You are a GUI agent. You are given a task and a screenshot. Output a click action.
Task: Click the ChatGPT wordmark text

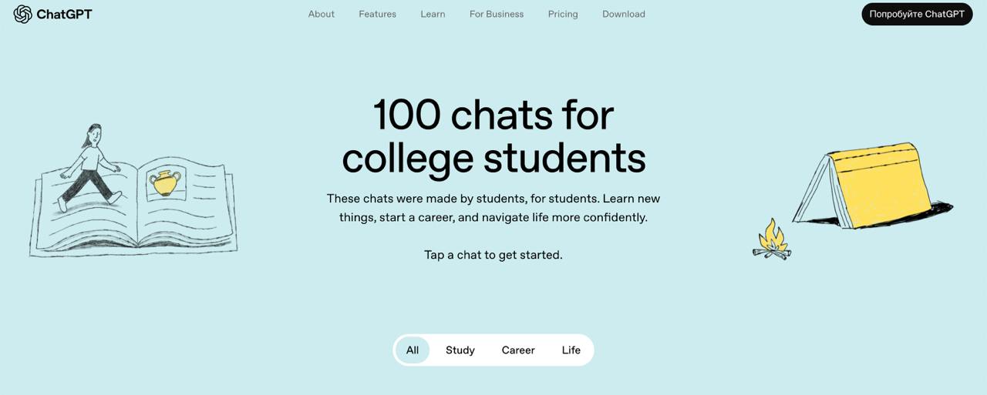64,14
